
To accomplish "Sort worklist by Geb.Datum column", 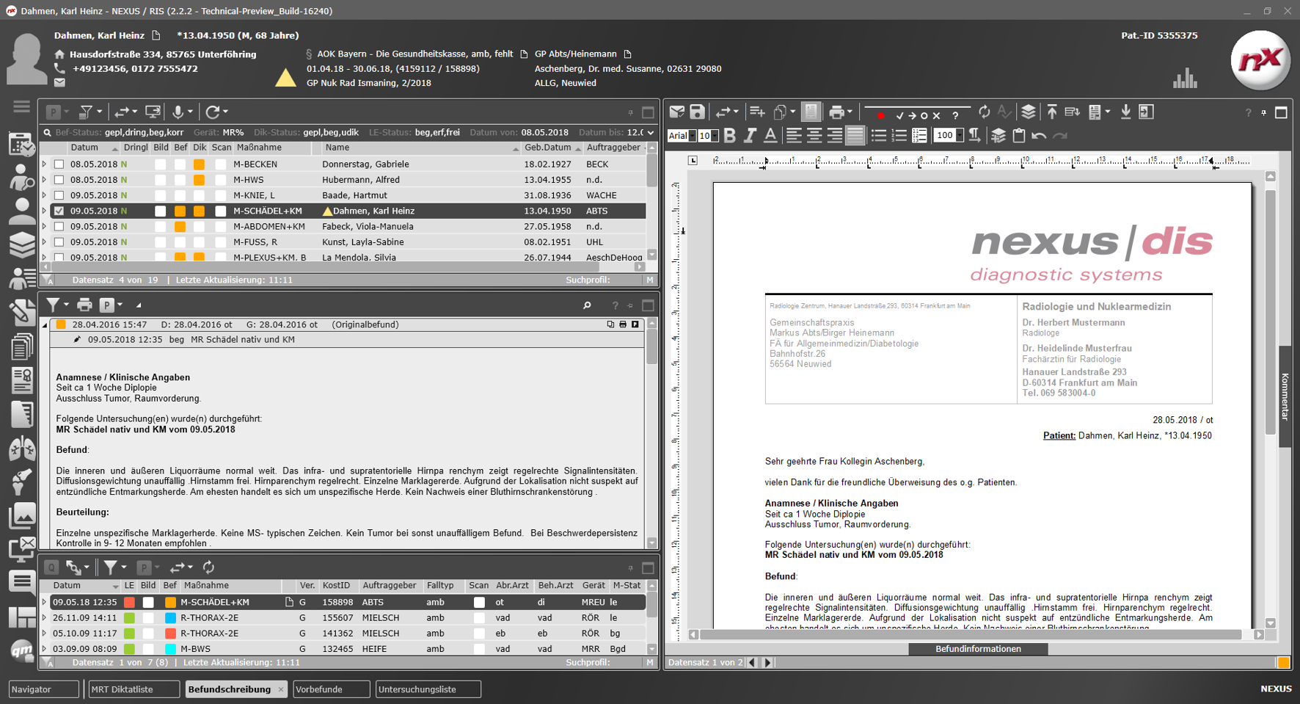I will (x=552, y=148).
